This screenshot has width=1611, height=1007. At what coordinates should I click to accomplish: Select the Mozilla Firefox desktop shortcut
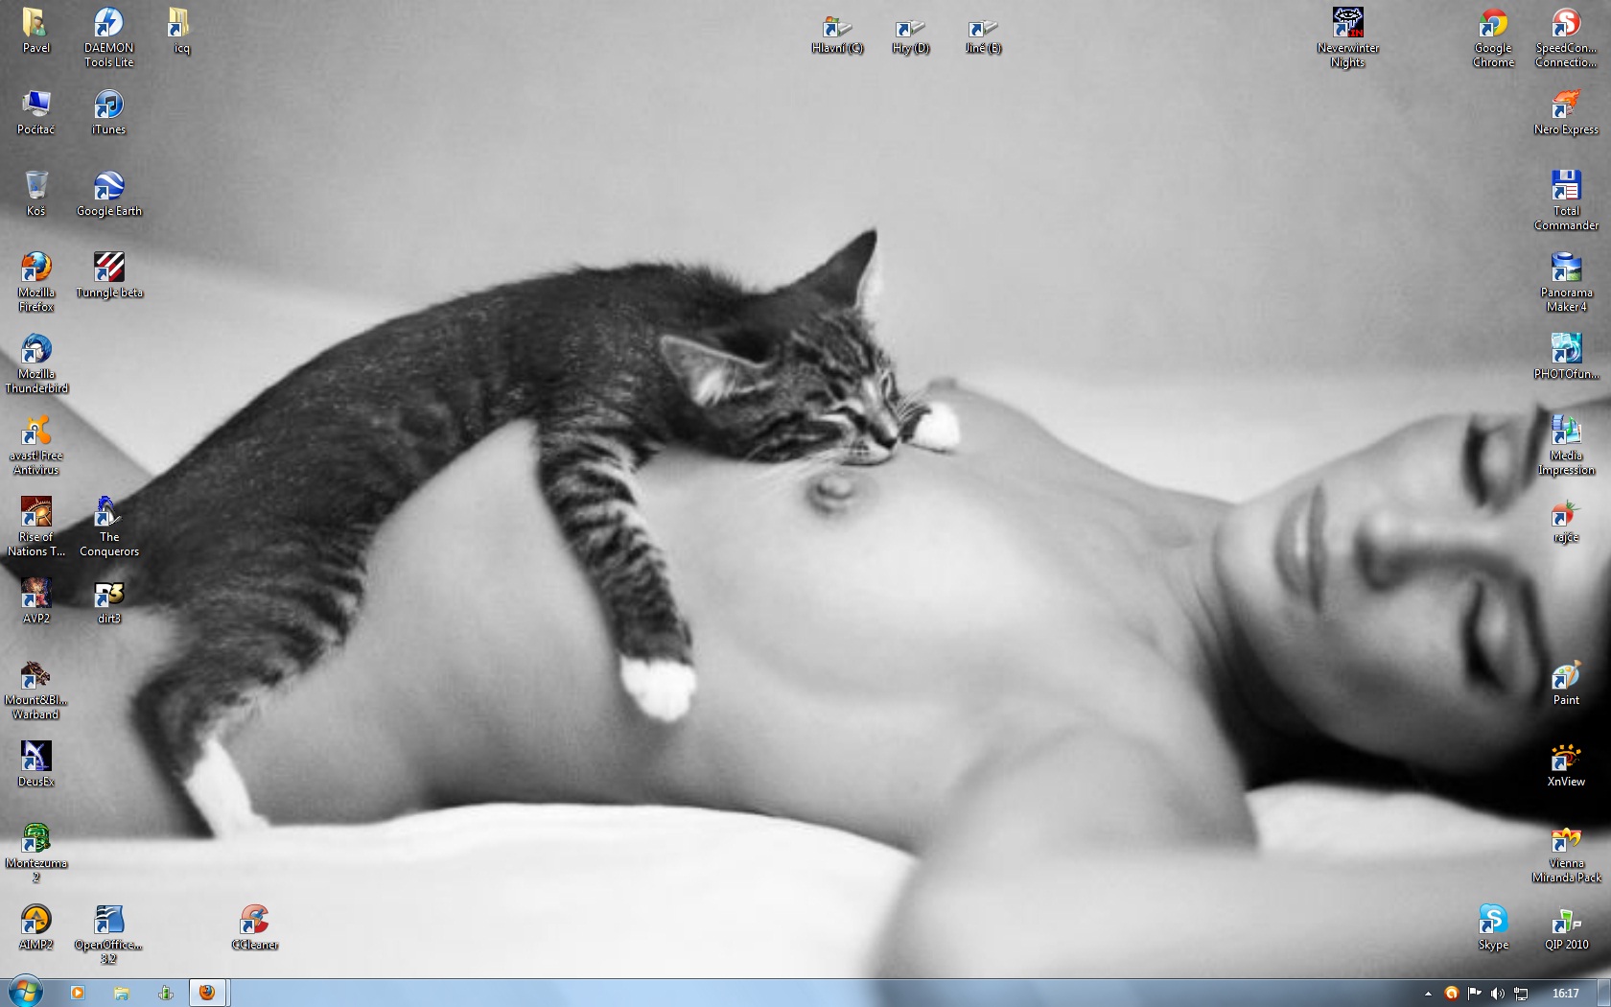tap(35, 269)
